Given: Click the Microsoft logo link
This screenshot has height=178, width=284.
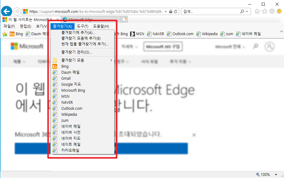Looking at the screenshot, I should click(27, 46).
